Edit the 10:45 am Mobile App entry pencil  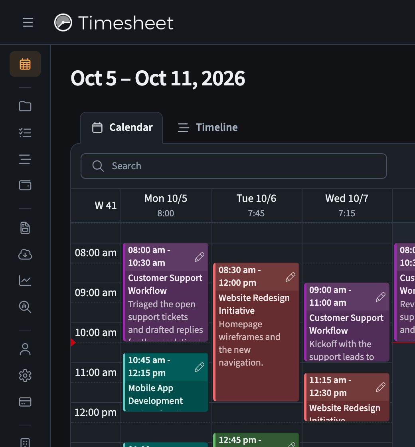tap(200, 367)
